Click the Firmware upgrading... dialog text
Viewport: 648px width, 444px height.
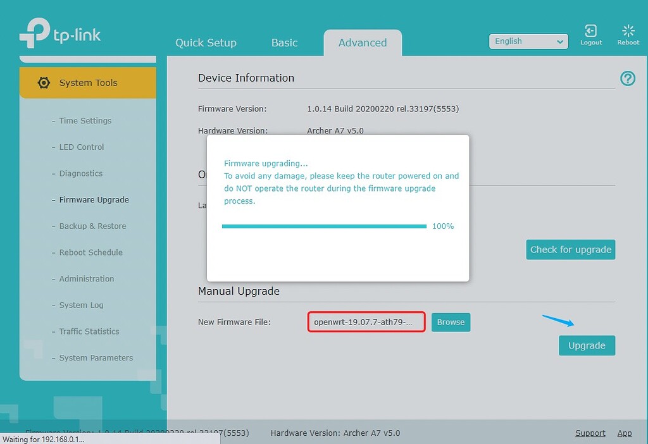(266, 163)
